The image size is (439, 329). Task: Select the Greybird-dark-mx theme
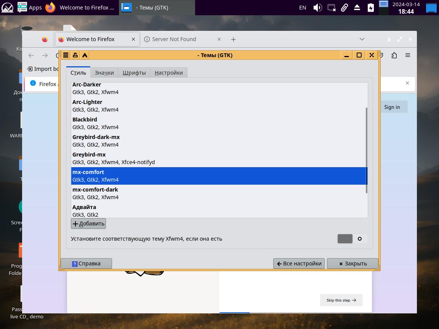point(219,141)
